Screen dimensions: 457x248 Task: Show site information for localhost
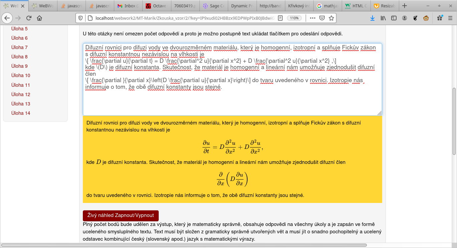(x=90, y=18)
